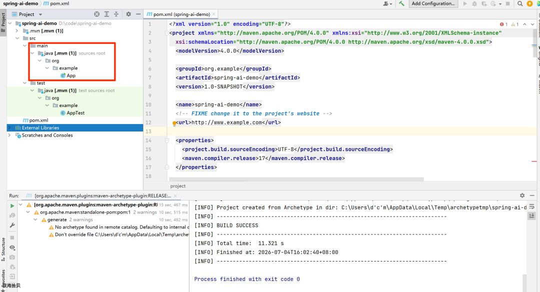The width and height of the screenshot is (540, 292).
Task: Toggle fold of properties block on line 14
Action: 166,140
